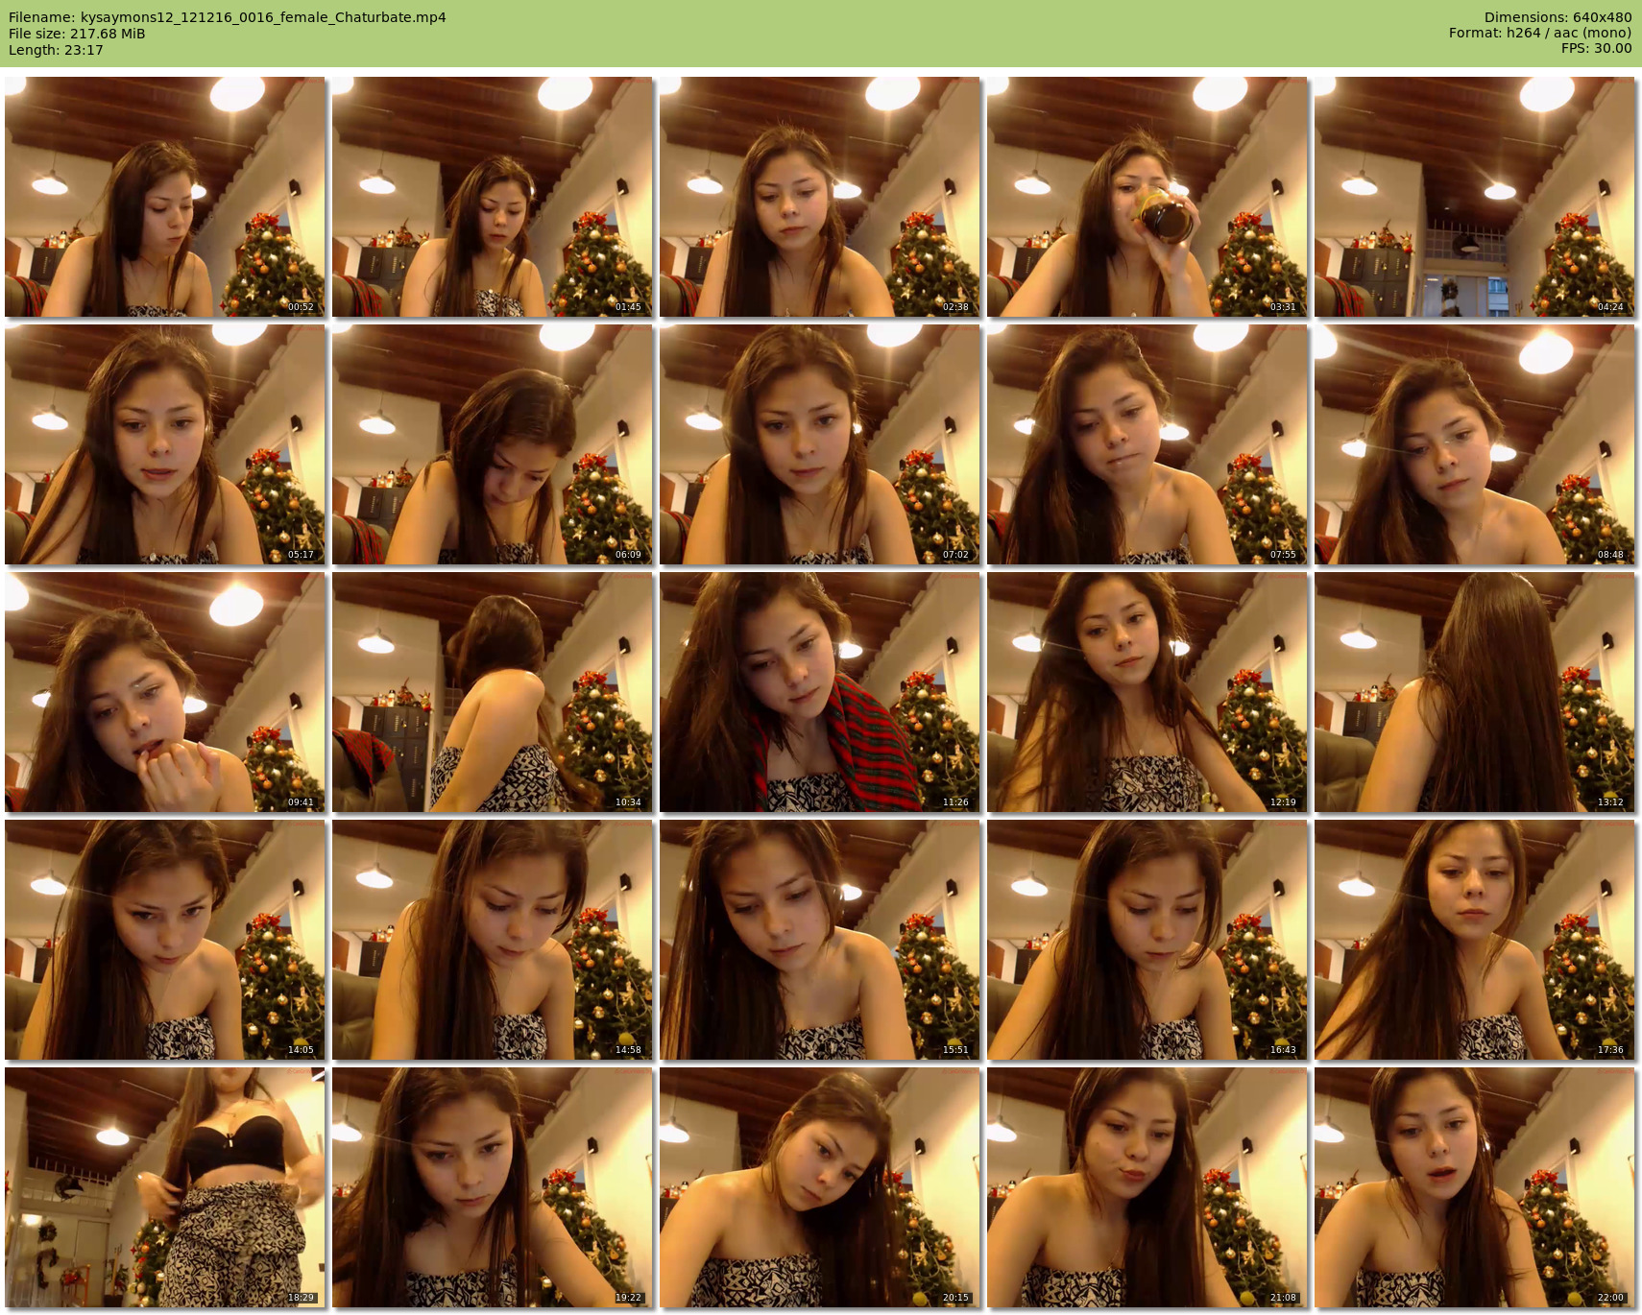Click the thumbnail marked 14:58

tap(492, 940)
